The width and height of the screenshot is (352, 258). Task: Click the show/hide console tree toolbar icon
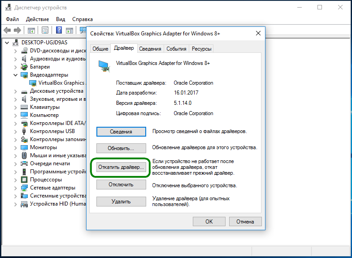click(x=31, y=30)
